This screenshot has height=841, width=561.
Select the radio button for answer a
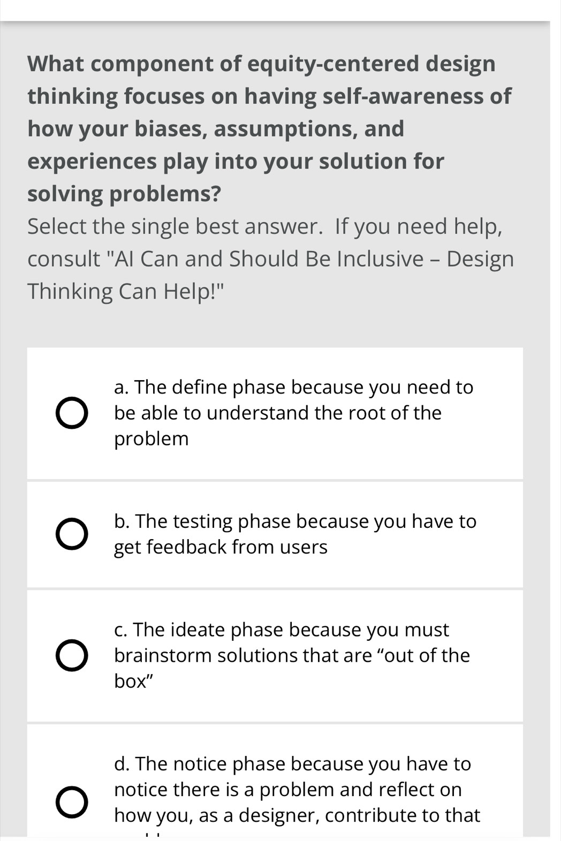71,413
